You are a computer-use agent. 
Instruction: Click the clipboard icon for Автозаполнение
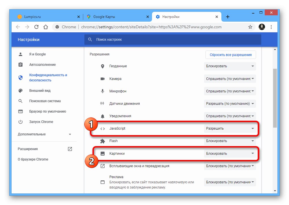pyautogui.click(x=21, y=64)
